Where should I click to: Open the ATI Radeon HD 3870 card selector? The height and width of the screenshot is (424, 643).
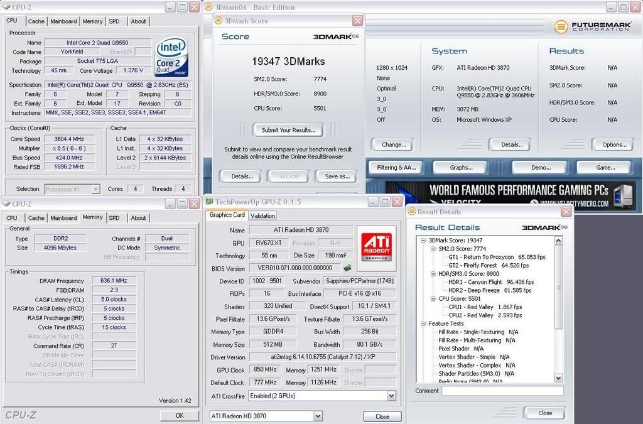pyautogui.click(x=318, y=416)
